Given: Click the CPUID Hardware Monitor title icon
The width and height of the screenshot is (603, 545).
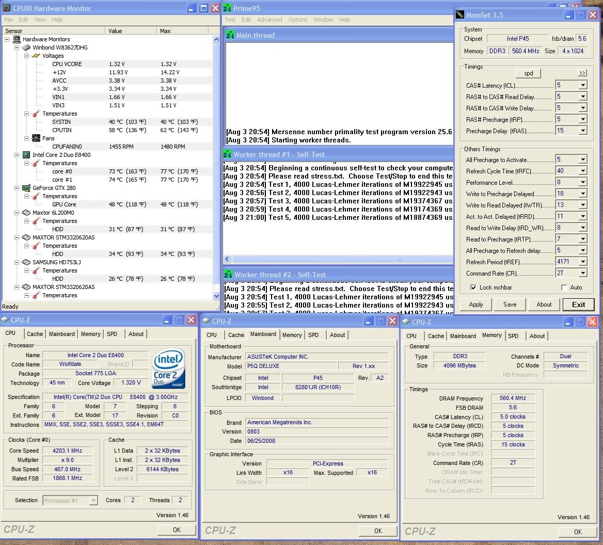Looking at the screenshot, I should pyautogui.click(x=7, y=8).
